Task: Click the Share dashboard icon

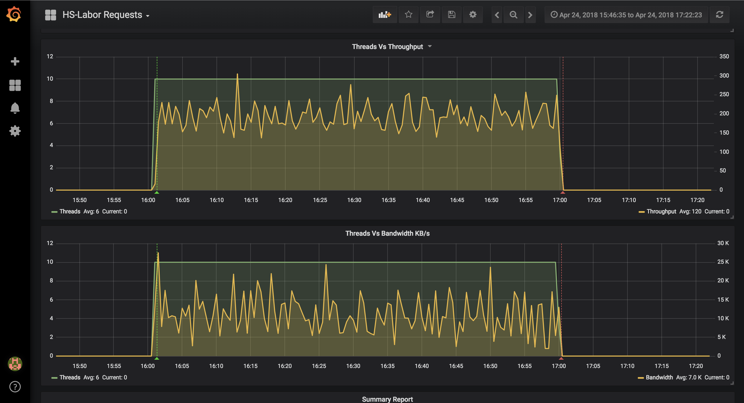Action: (430, 15)
